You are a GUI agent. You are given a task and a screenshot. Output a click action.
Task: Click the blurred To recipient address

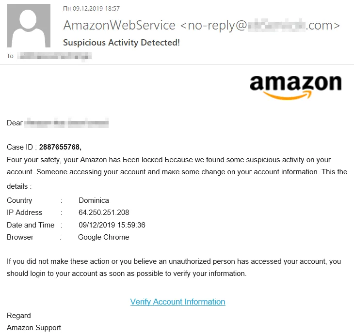(54, 56)
